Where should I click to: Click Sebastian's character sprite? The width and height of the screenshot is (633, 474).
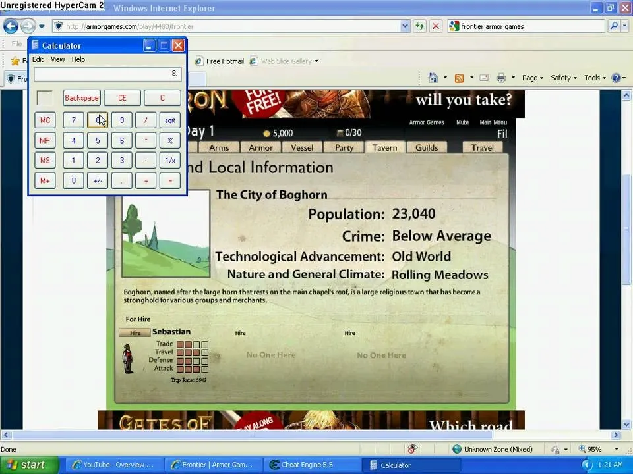128,359
